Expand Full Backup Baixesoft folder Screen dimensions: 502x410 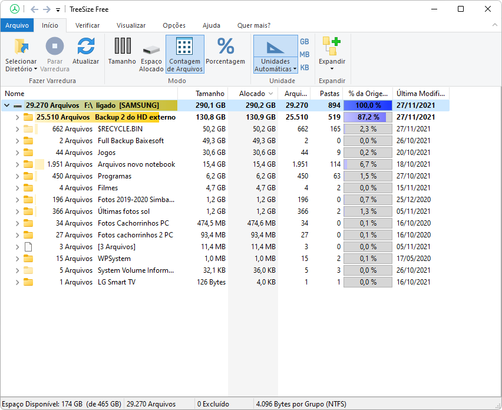17,141
